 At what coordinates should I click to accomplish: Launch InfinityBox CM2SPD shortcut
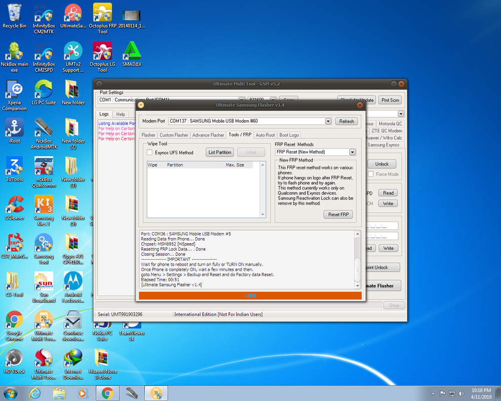(x=44, y=57)
